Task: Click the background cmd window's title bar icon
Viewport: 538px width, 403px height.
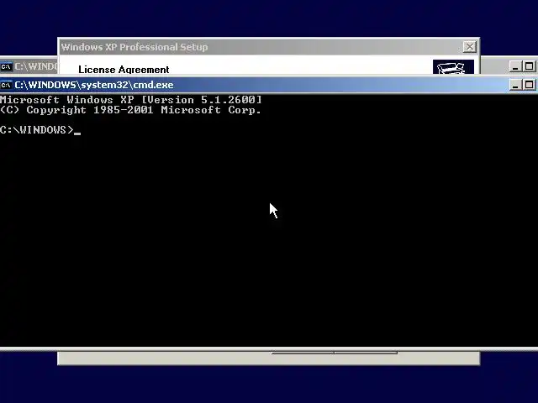Action: tap(6, 66)
